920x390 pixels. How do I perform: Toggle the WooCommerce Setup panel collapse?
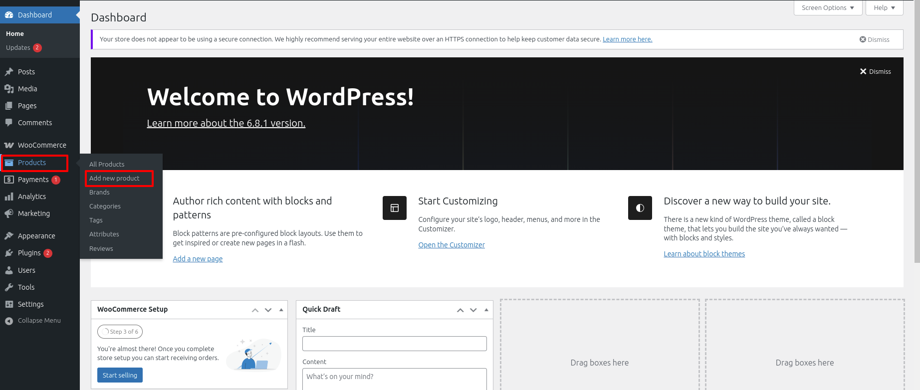(281, 310)
